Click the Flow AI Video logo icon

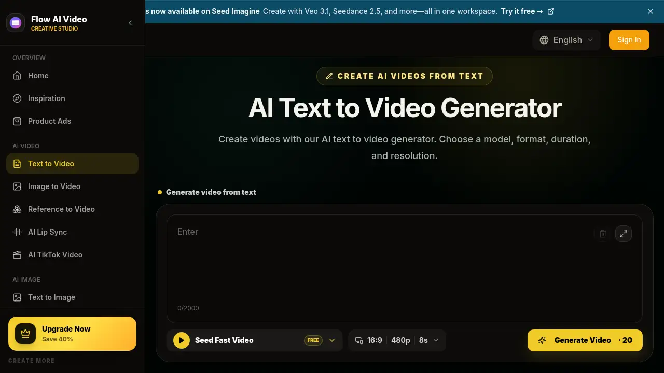pyautogui.click(x=16, y=23)
